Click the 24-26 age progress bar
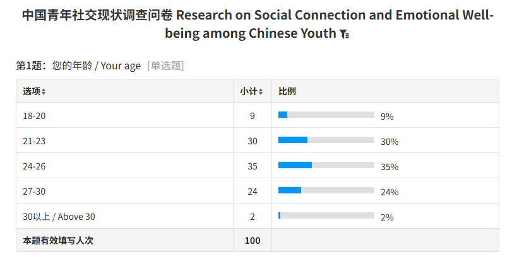 point(326,165)
